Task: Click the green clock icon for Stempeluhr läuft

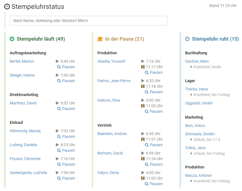Action: (12, 39)
